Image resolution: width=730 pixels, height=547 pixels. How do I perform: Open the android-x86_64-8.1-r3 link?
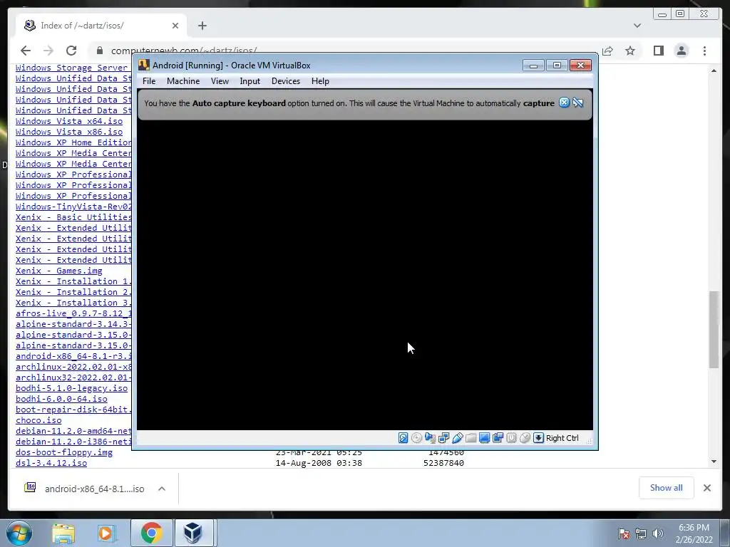coord(73,356)
